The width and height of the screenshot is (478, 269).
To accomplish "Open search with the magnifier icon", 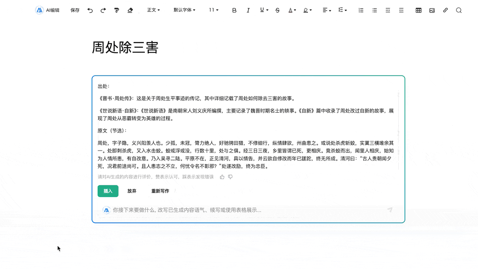I will point(459,10).
